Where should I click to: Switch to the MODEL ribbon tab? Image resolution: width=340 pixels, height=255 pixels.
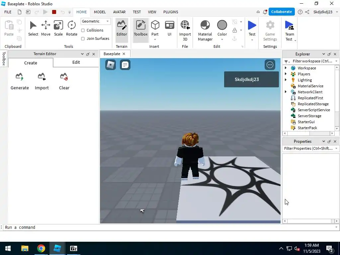[100, 12]
